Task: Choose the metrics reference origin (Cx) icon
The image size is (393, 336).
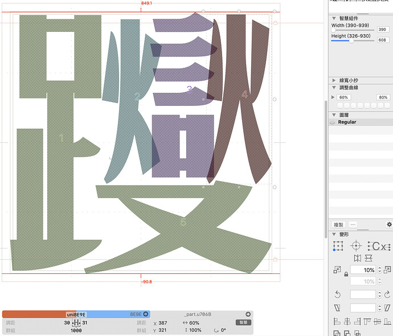Action: click(379, 246)
